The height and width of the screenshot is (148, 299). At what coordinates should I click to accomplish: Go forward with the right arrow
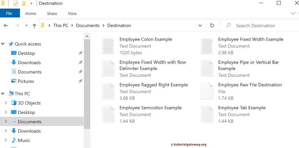click(x=17, y=25)
